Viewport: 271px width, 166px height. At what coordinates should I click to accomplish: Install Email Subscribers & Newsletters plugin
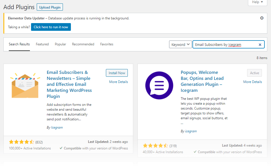pyautogui.click(x=117, y=73)
